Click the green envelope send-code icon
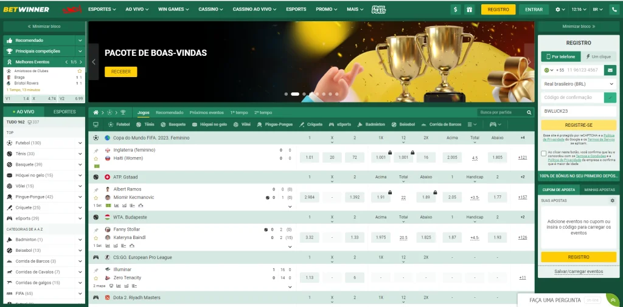This screenshot has height=307, width=623. tap(610, 70)
